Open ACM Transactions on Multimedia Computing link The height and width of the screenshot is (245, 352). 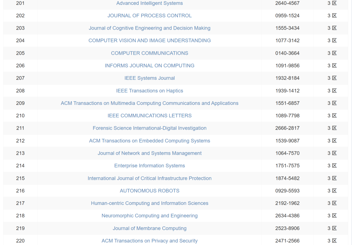click(150, 103)
